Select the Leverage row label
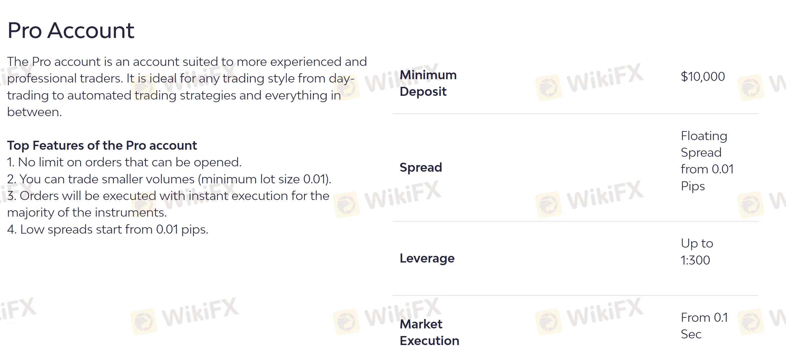The image size is (786, 362). tap(427, 258)
